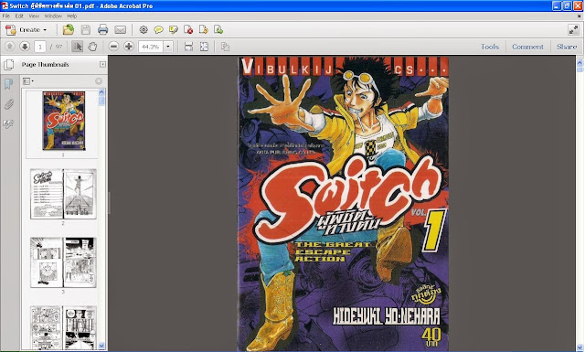The height and width of the screenshot is (352, 585).
Task: Add a sticky note comment
Action: (158, 29)
